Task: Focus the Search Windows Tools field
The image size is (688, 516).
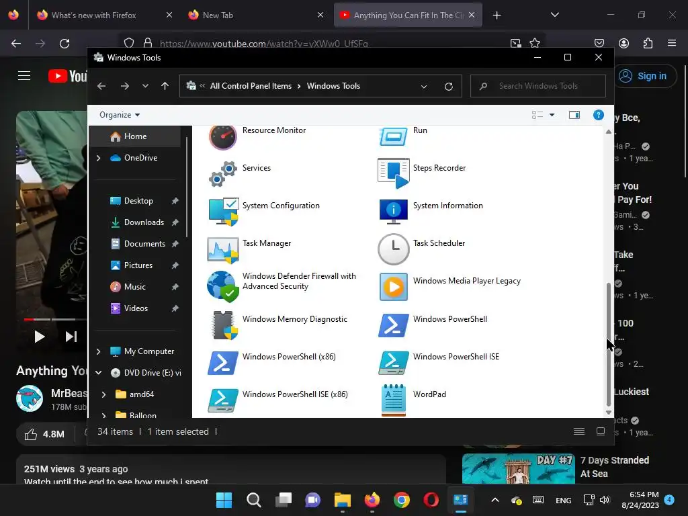Action: pos(538,86)
